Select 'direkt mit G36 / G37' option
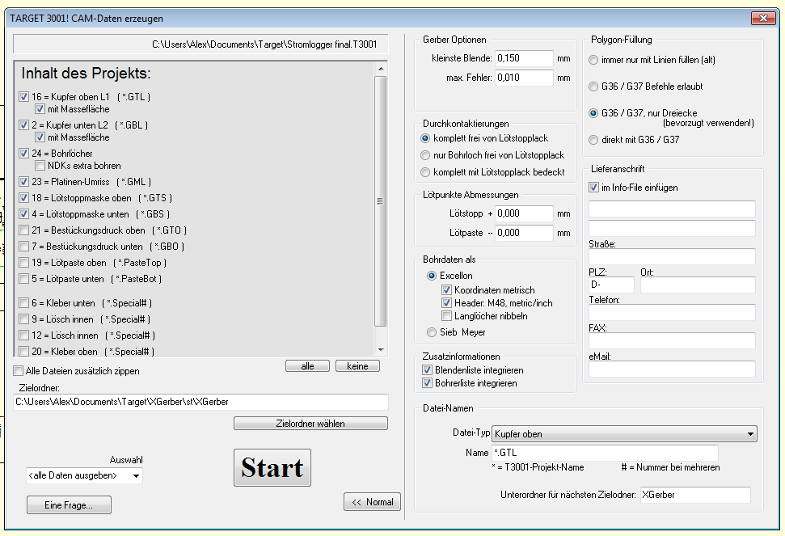 (593, 140)
